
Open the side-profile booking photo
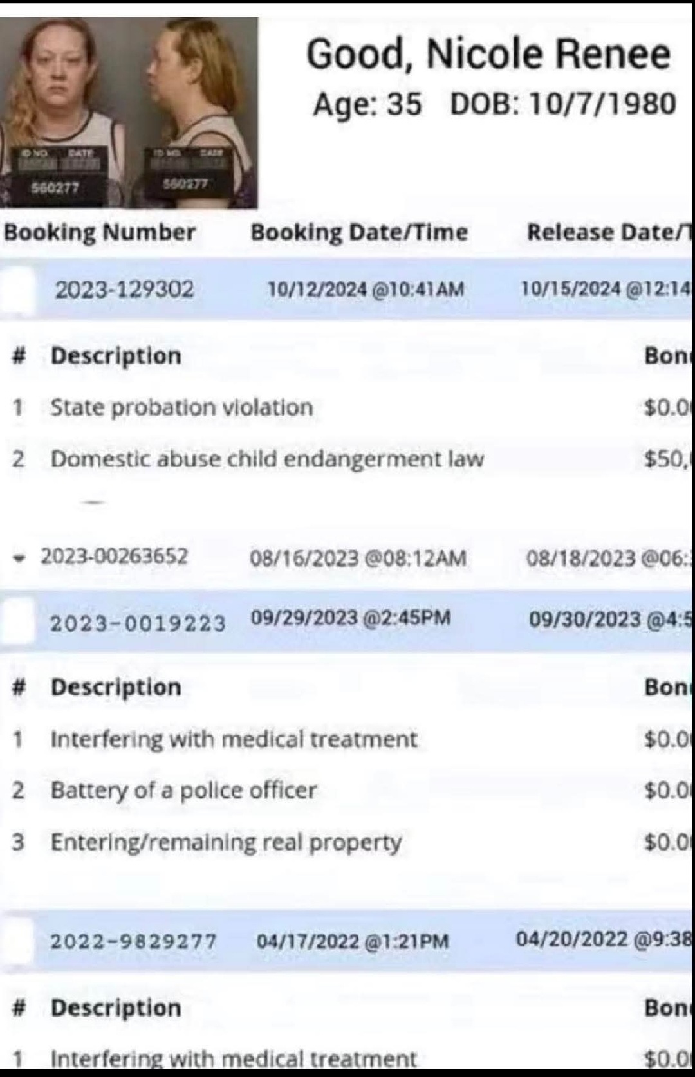tap(193, 113)
